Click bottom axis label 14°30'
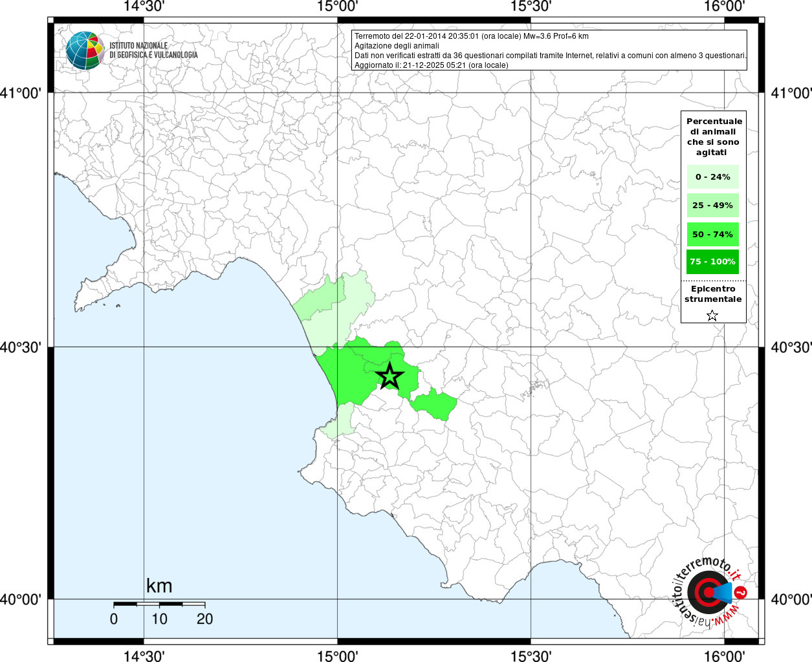The height and width of the screenshot is (662, 812). pos(144,656)
